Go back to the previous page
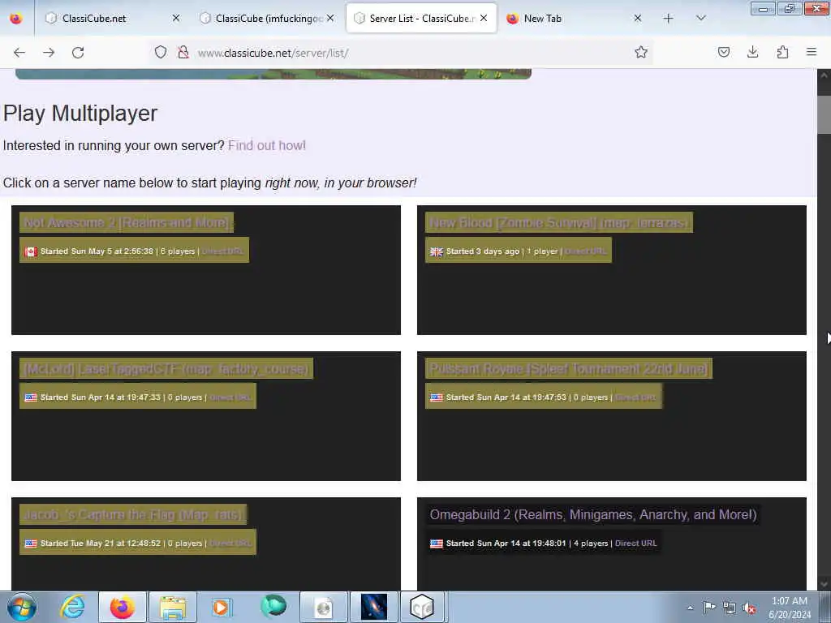831x623 pixels. pos(19,53)
